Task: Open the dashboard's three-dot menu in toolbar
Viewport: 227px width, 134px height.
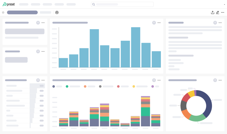Action: [x=223, y=12]
